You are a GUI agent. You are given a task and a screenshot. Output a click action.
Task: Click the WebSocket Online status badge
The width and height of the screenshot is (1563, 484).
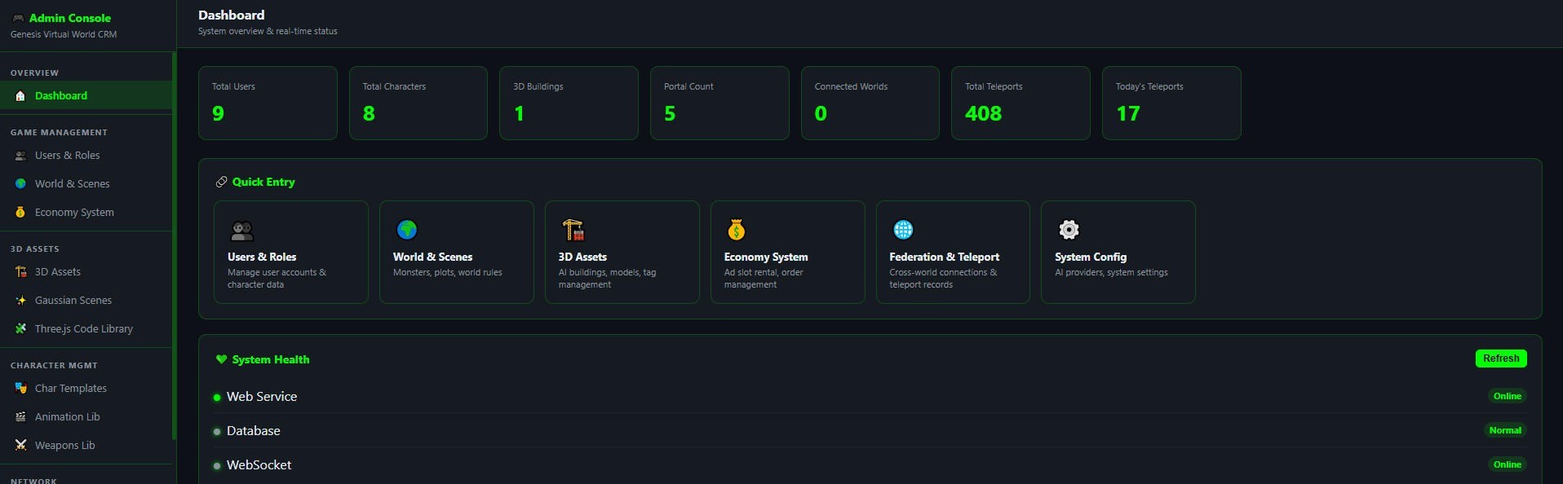pyautogui.click(x=1507, y=464)
